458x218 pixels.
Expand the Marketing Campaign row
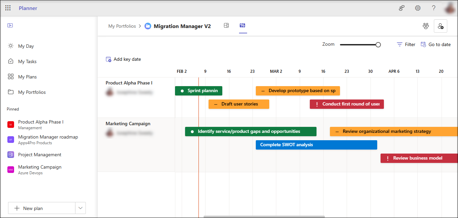128,123
